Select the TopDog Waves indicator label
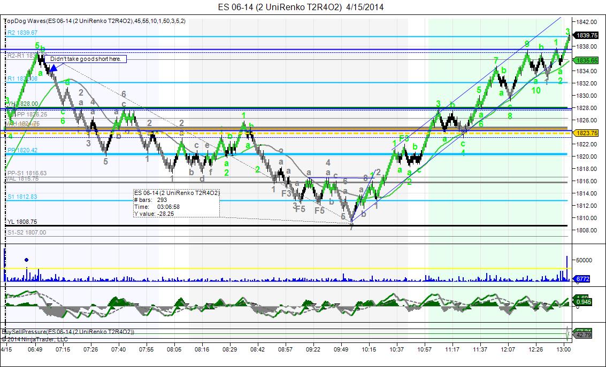The image size is (606, 367). click(x=96, y=21)
